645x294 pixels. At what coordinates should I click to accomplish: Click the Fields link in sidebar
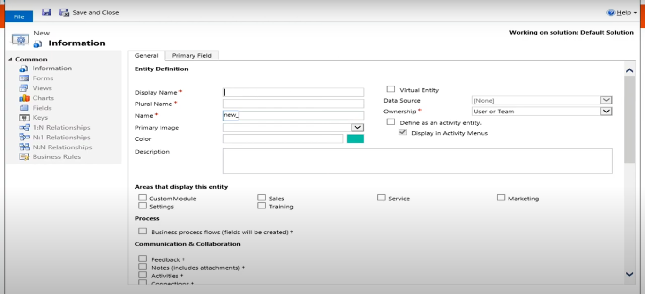[x=42, y=108]
